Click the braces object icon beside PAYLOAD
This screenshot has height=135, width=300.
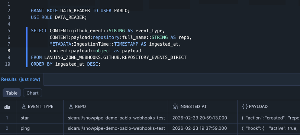click(245, 106)
